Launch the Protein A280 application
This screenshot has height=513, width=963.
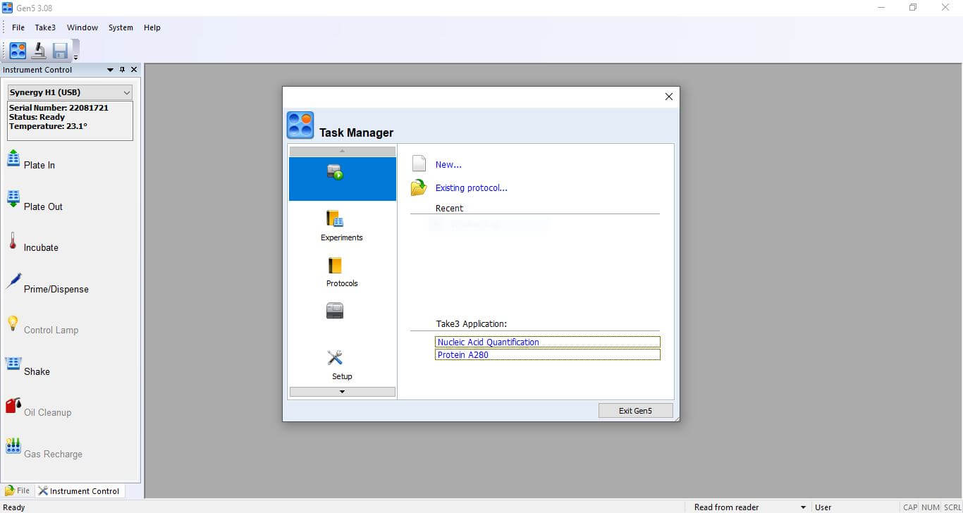(x=548, y=354)
